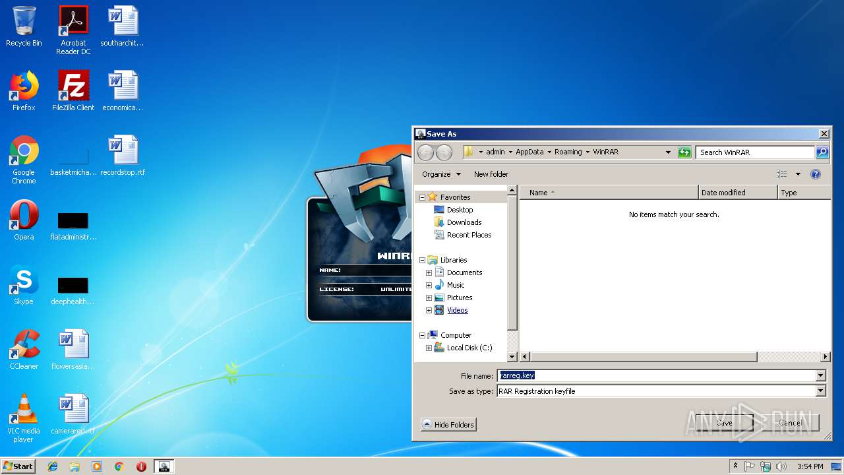Open Windows Media Player taskbar icon
Viewport: 844px width, 475px height.
pos(97,466)
